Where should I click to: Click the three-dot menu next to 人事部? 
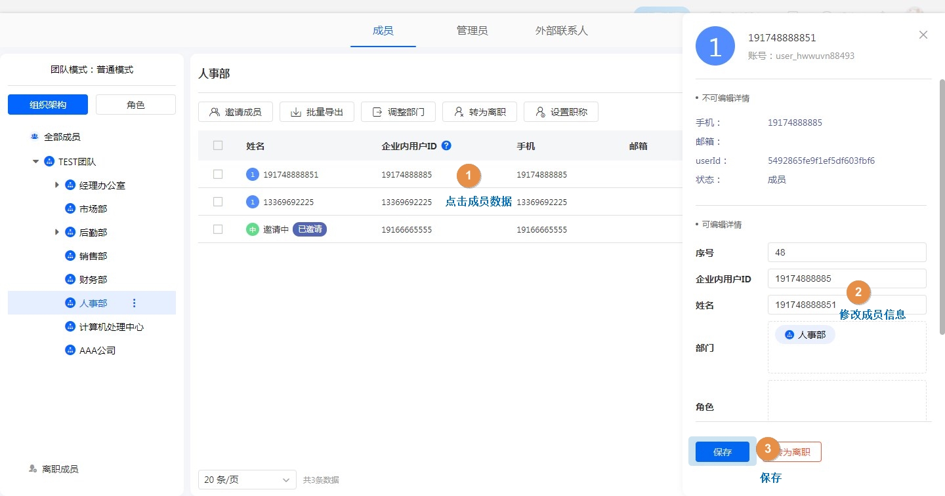(135, 303)
